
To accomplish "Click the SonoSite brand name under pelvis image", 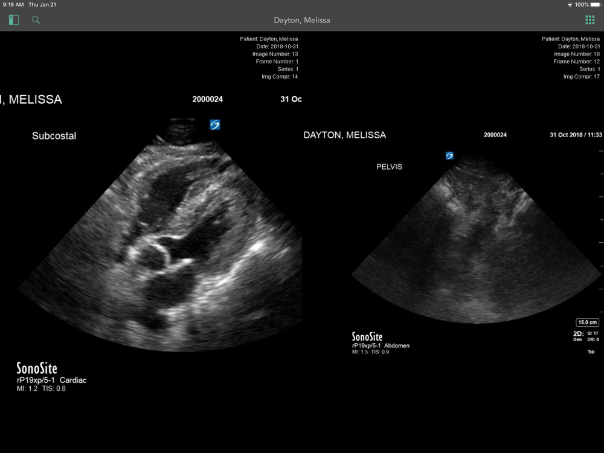I will point(367,336).
